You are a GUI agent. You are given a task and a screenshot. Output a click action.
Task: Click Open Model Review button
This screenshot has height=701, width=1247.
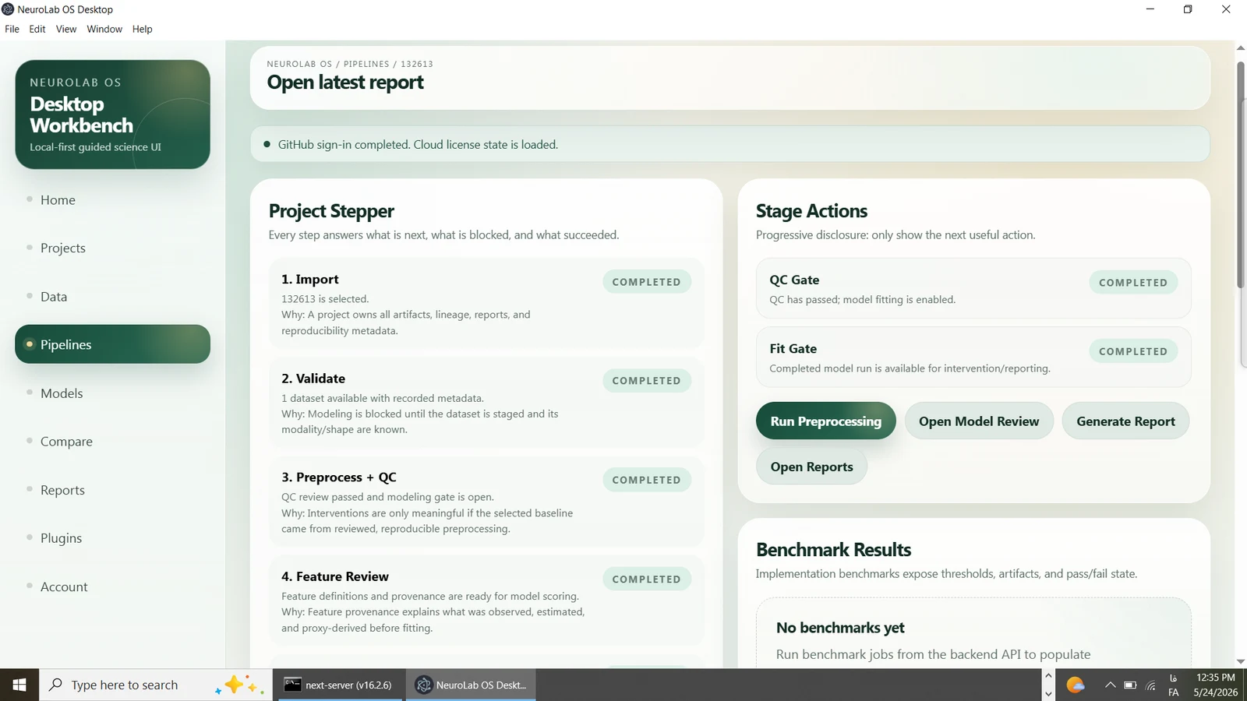(979, 421)
